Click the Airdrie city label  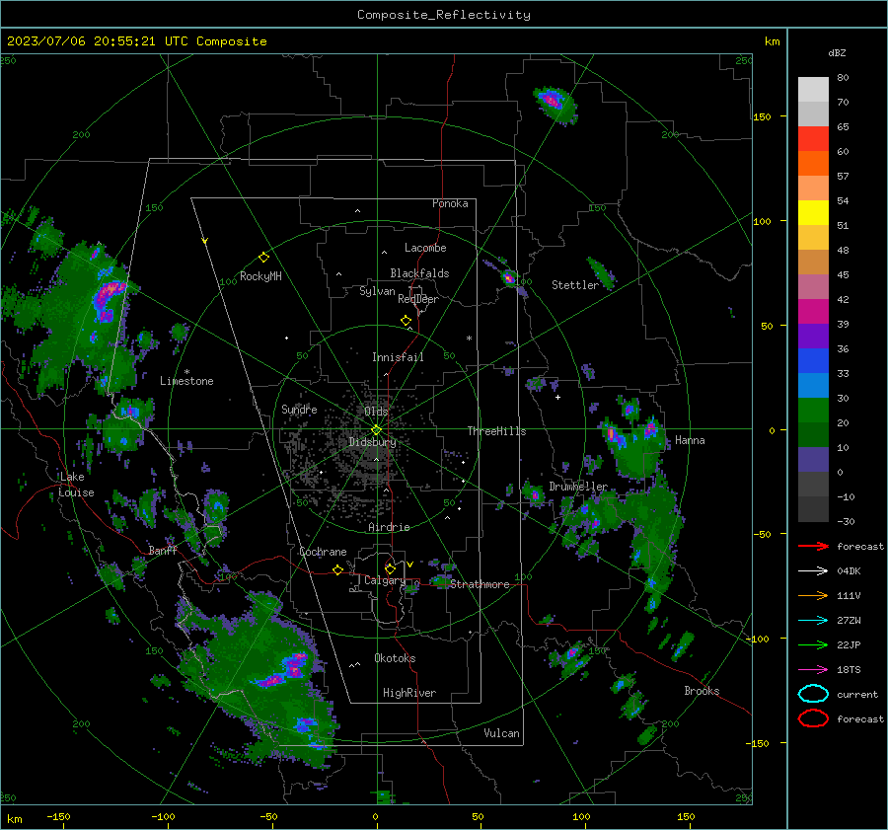(389, 527)
